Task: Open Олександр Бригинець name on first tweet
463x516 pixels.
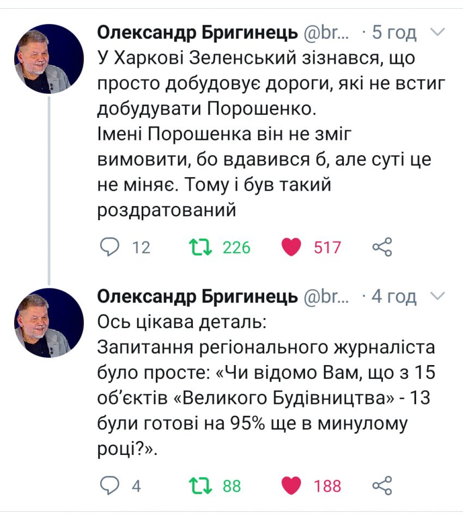Action: coord(197,33)
